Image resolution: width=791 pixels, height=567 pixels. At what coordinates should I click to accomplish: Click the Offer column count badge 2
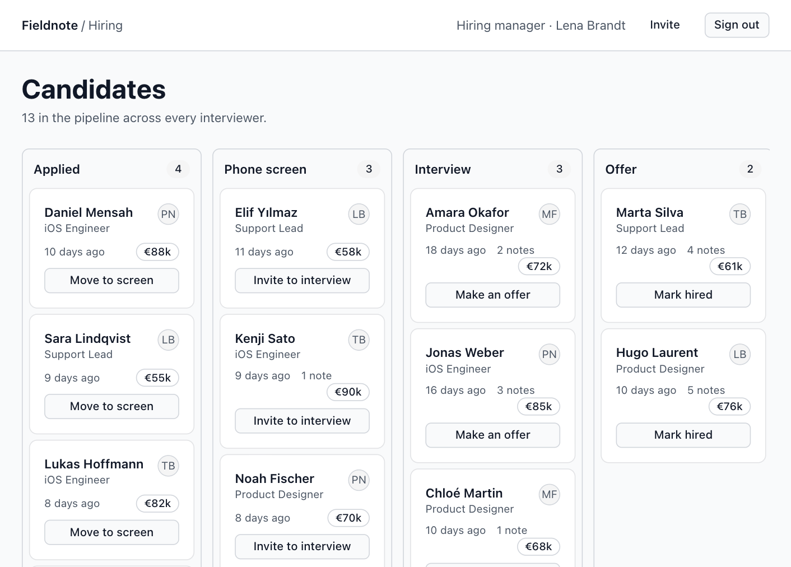click(750, 169)
